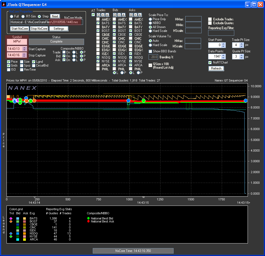Enable Composite Trade On checkbox
Viewport: 265px width, 256px height.
pos(64,52)
